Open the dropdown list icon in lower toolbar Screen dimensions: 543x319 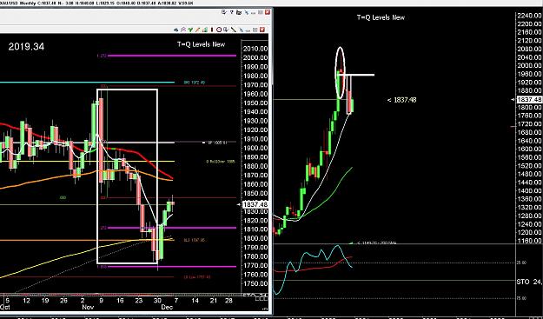point(226,30)
